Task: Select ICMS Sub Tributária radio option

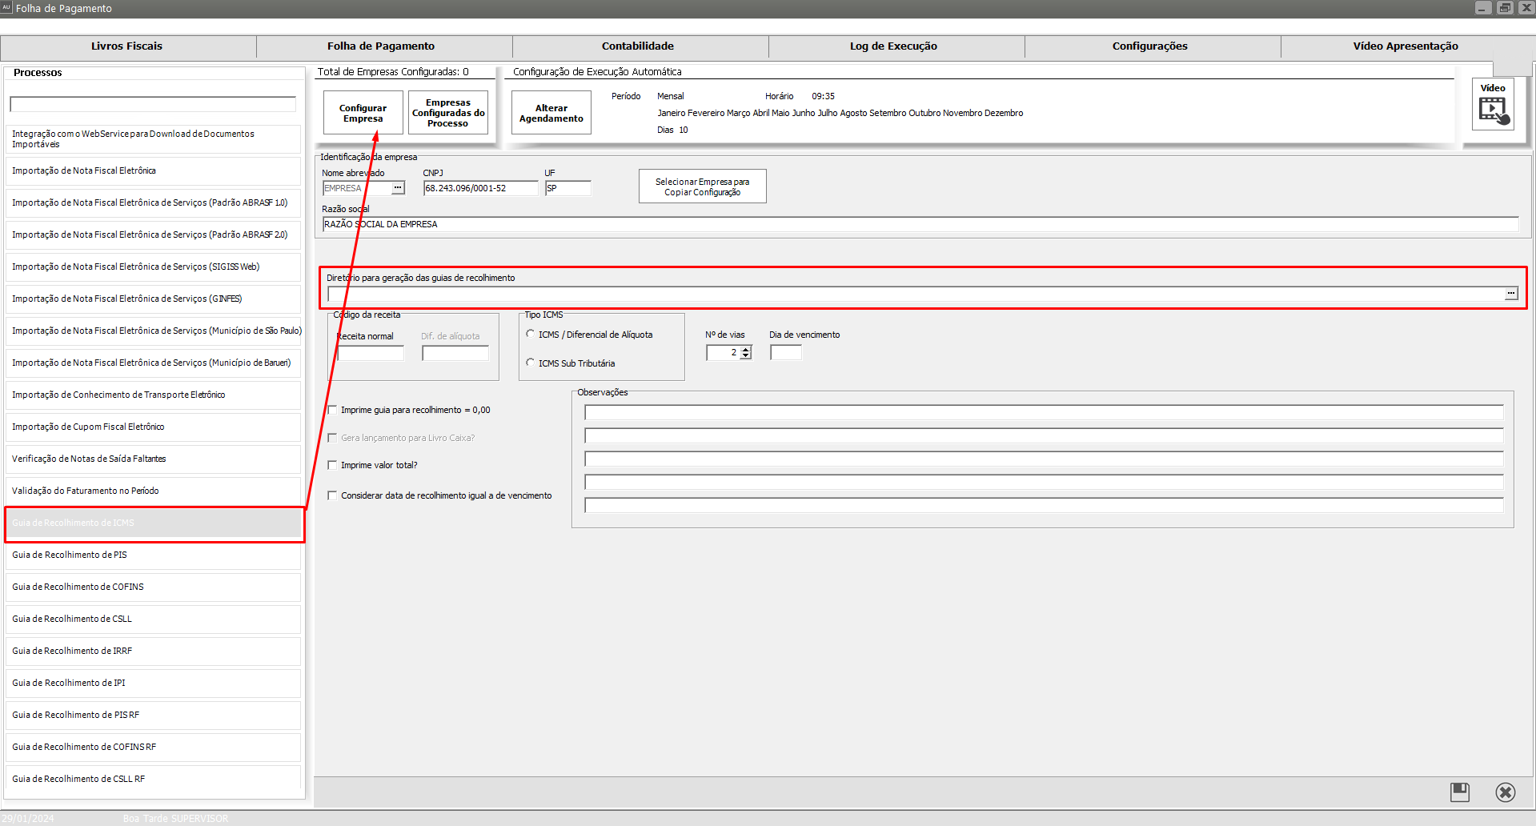Action: [x=530, y=363]
